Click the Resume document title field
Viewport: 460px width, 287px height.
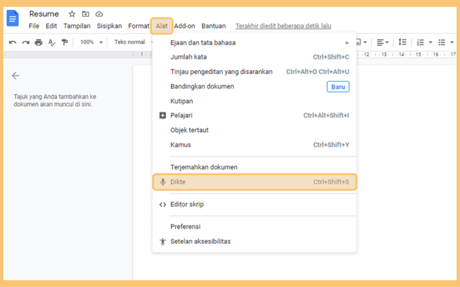(x=44, y=14)
